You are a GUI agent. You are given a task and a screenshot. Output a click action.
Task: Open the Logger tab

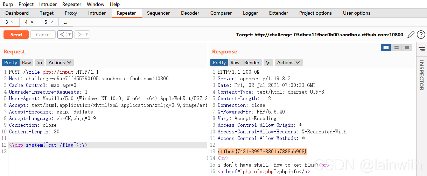[250, 13]
